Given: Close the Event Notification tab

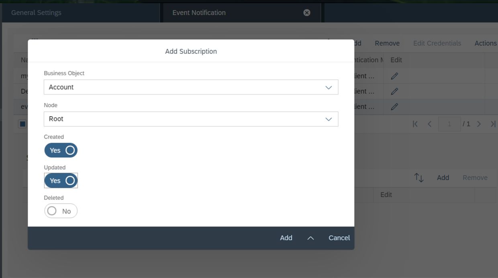Looking at the screenshot, I should tap(307, 12).
